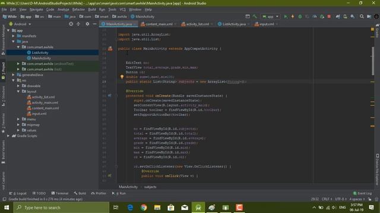The width and height of the screenshot is (380, 213).
Task: Open the File menu
Action: (x=4, y=9)
